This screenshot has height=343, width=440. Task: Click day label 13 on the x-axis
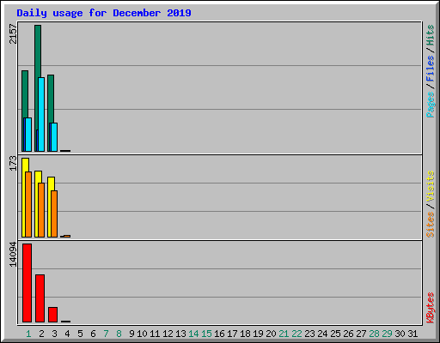(x=180, y=334)
